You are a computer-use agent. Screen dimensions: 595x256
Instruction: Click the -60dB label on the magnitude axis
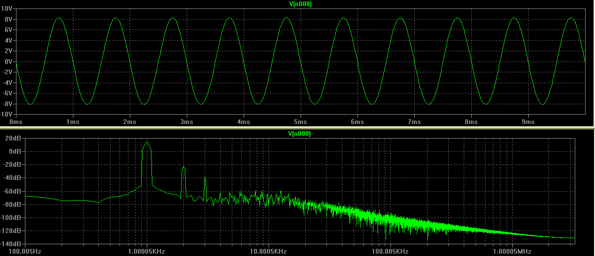[11, 191]
